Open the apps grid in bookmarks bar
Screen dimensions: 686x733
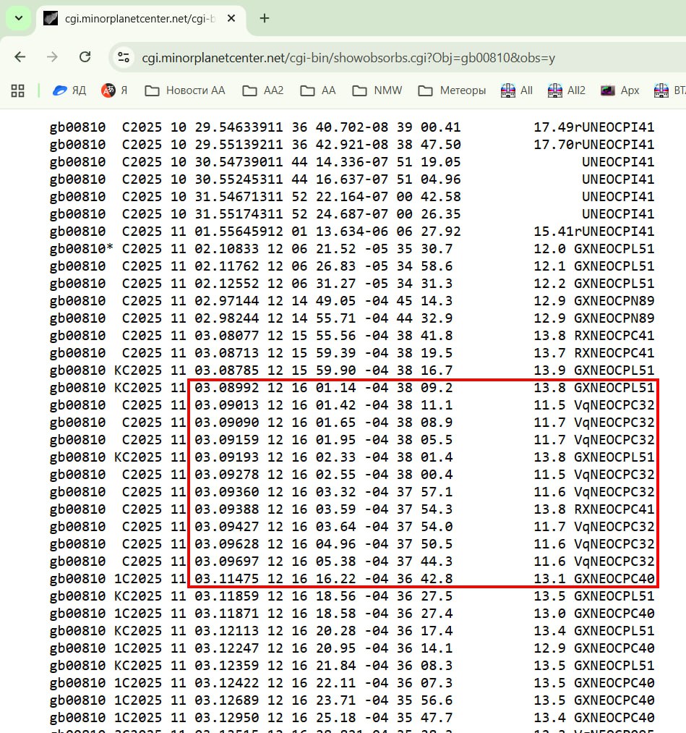[18, 90]
